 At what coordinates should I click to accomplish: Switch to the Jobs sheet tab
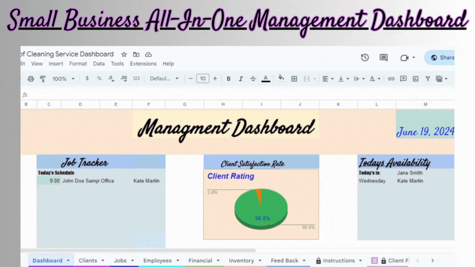pyautogui.click(x=124, y=260)
